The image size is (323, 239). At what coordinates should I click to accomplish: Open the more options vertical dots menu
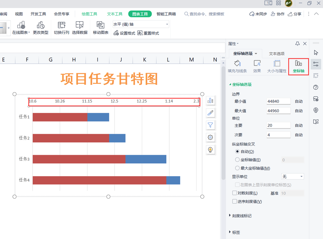click(x=308, y=14)
